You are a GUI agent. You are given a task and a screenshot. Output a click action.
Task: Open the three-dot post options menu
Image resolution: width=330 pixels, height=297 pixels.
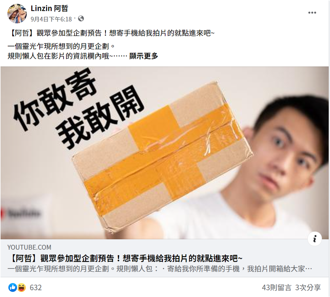pos(312,13)
